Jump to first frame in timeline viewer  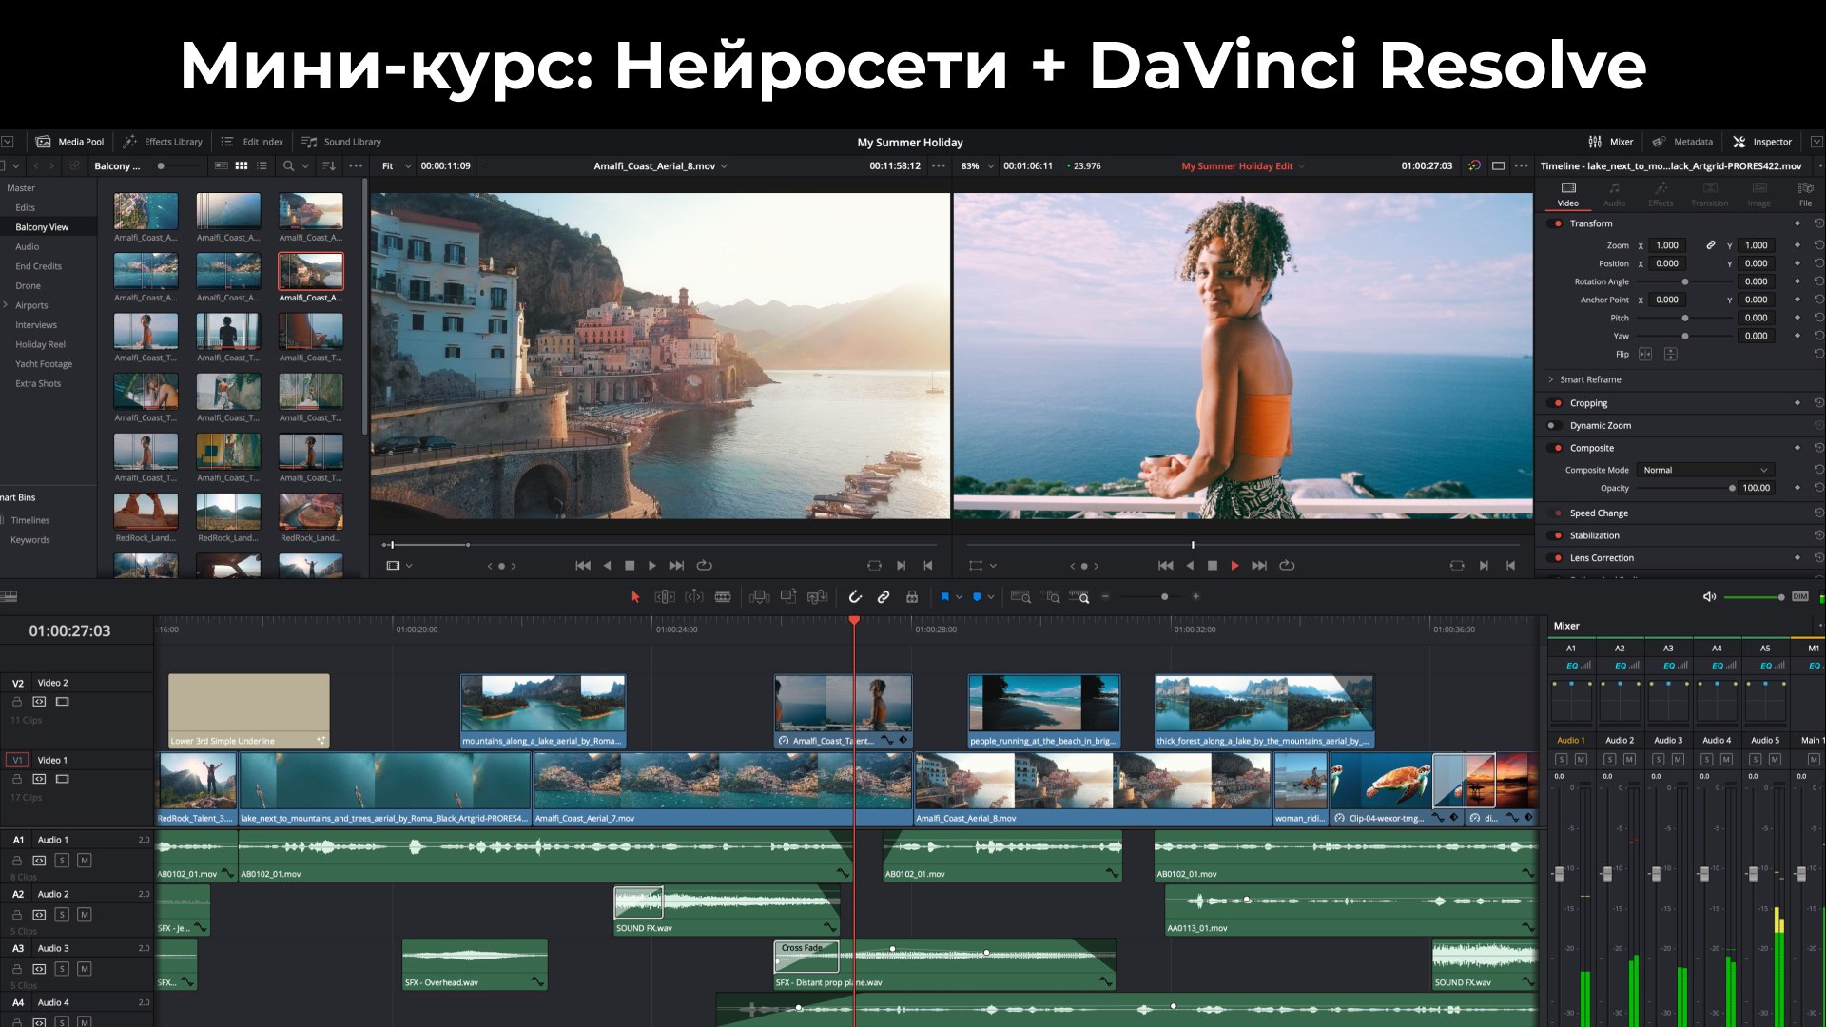click(x=1165, y=566)
